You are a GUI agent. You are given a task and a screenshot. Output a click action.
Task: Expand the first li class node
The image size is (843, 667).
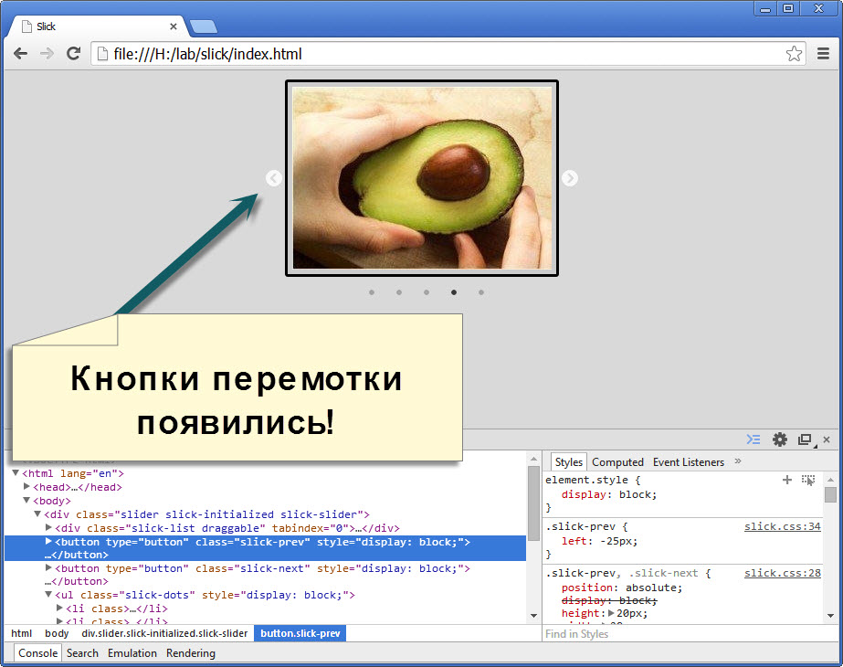click(x=59, y=608)
